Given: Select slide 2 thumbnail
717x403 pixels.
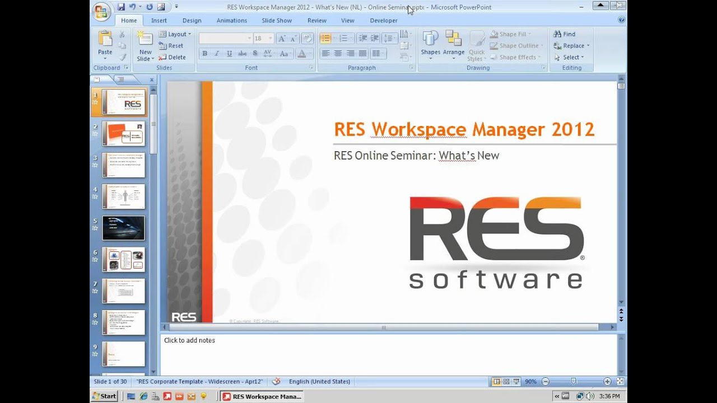Looking at the screenshot, I should coord(123,134).
